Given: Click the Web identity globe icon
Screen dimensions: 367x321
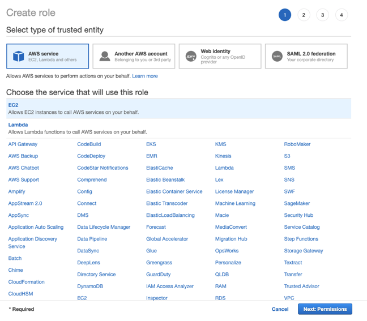Looking at the screenshot, I should (x=191, y=56).
